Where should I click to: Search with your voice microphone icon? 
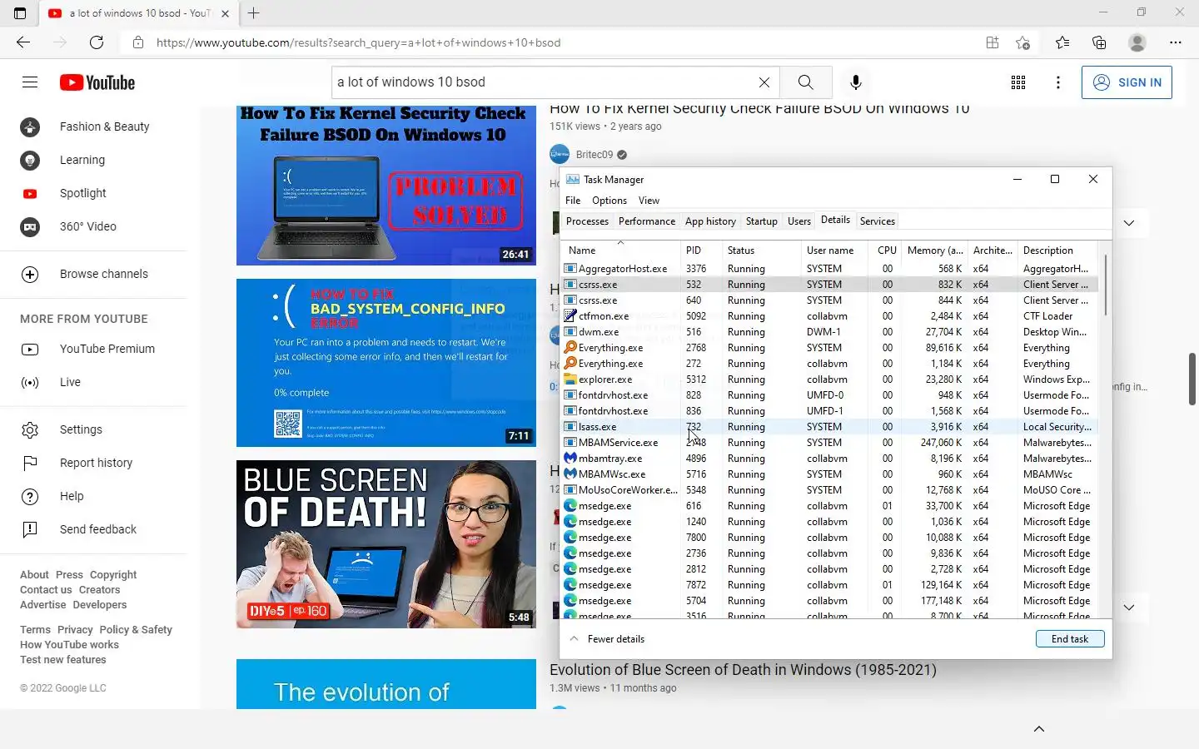[855, 82]
